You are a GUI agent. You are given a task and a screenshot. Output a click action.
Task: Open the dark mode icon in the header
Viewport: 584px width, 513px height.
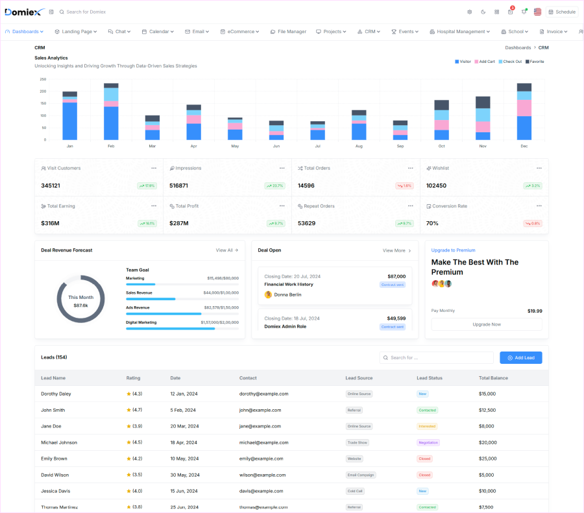coord(483,12)
